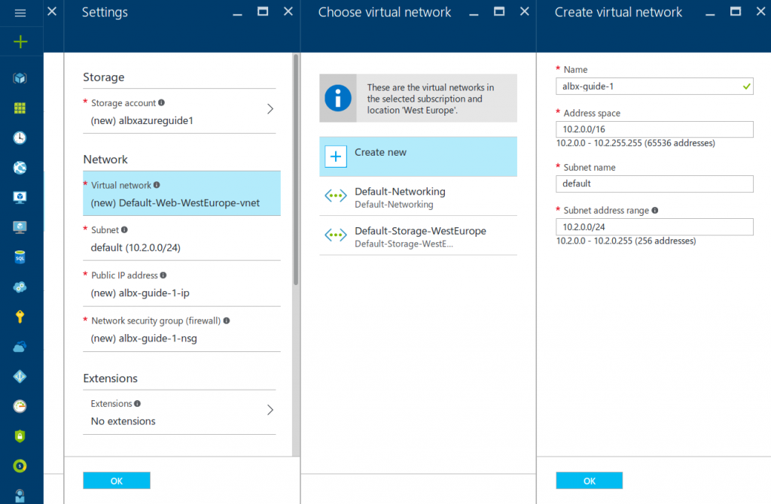Viewport: 771px width, 504px height.
Task: Open the App Services globe icon
Action: coord(21,167)
